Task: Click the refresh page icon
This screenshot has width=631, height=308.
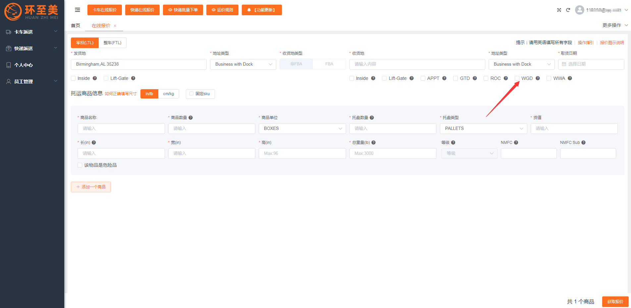Action: tap(568, 10)
